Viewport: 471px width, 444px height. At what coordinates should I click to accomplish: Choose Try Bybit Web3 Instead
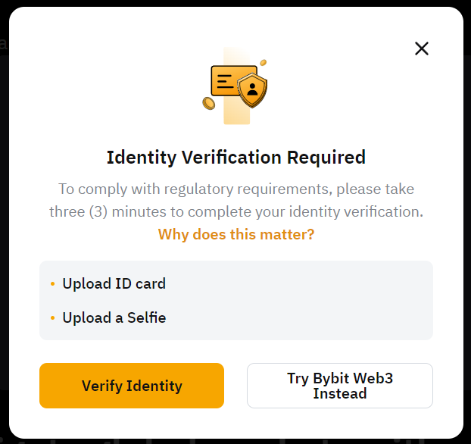point(340,386)
